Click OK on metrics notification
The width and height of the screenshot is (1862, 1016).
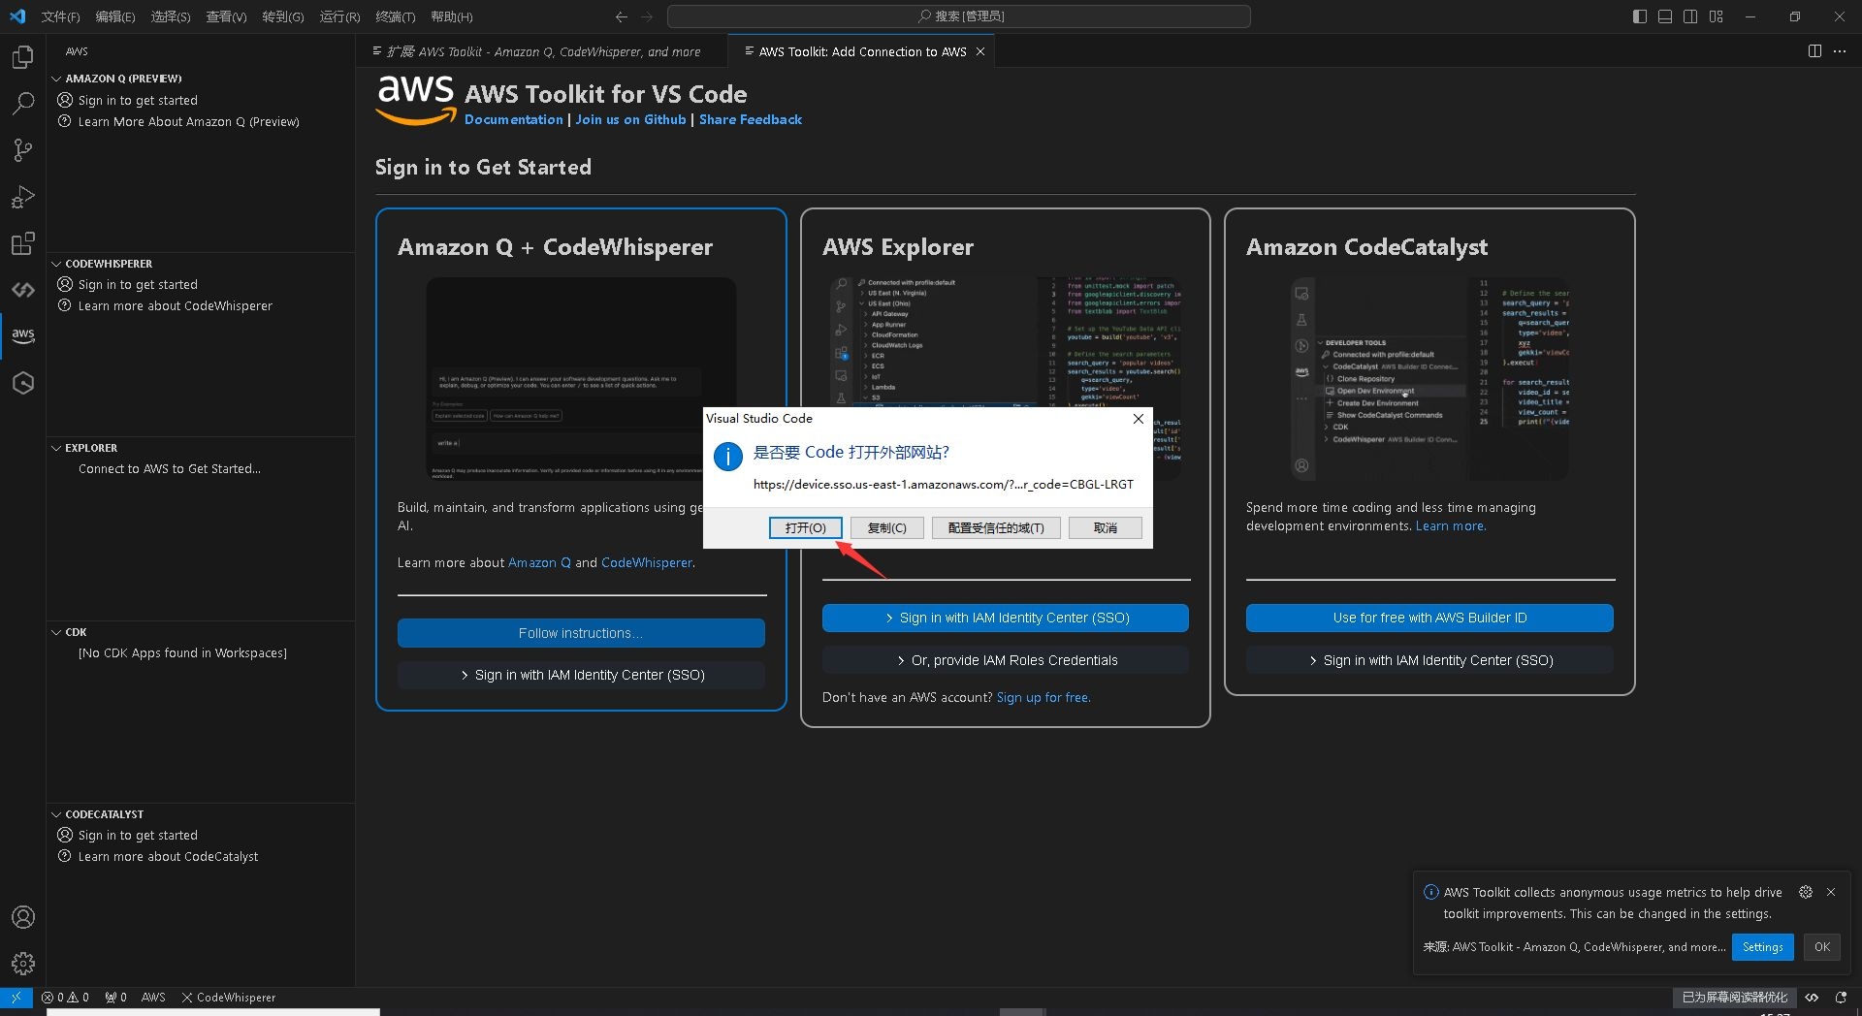click(1822, 947)
